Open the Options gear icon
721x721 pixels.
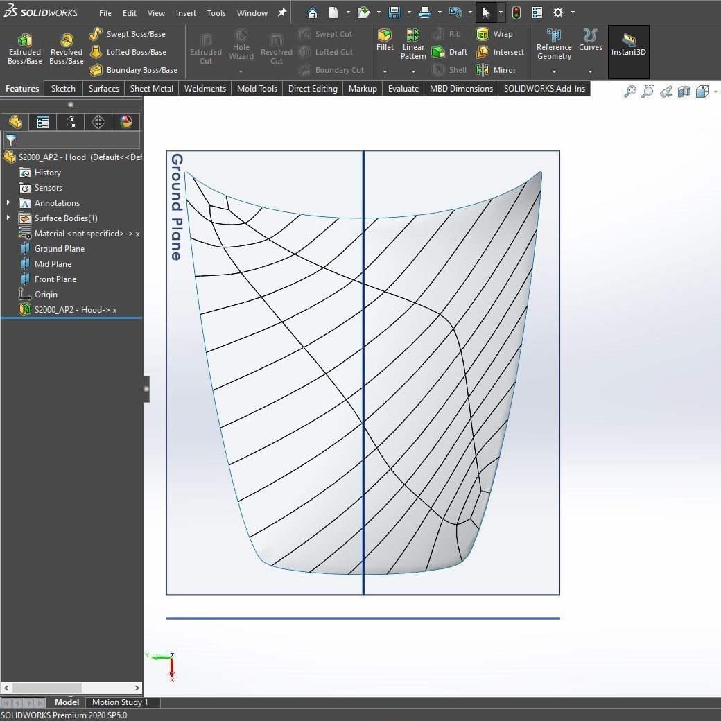point(558,12)
